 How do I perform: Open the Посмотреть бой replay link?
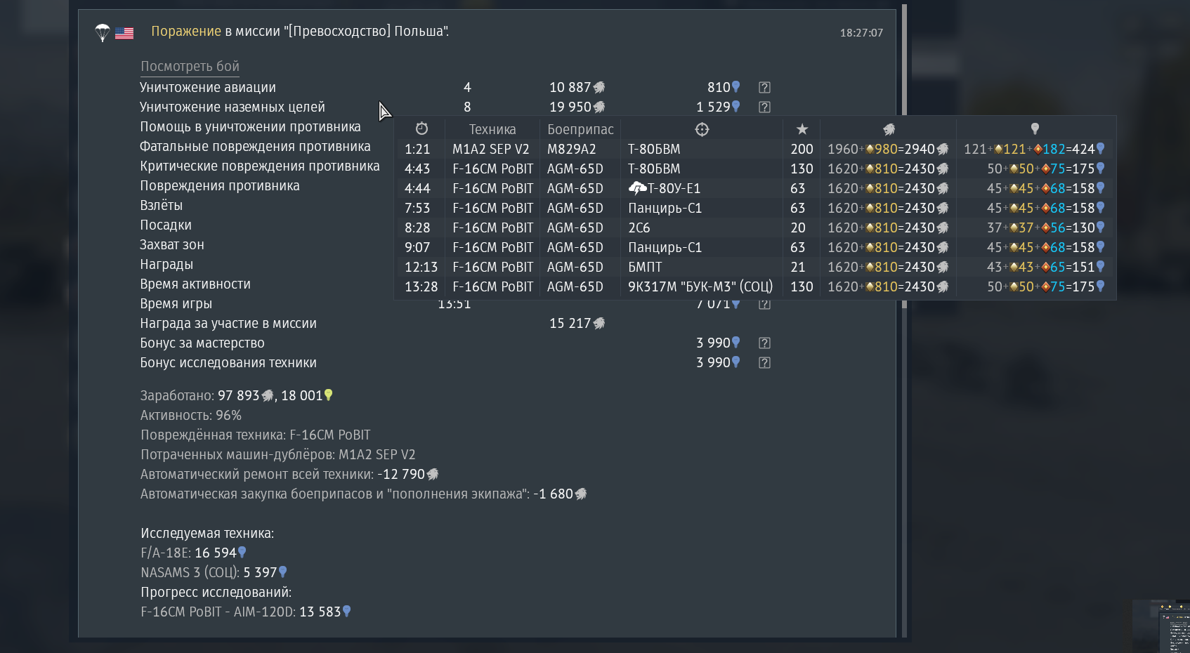pyautogui.click(x=190, y=67)
